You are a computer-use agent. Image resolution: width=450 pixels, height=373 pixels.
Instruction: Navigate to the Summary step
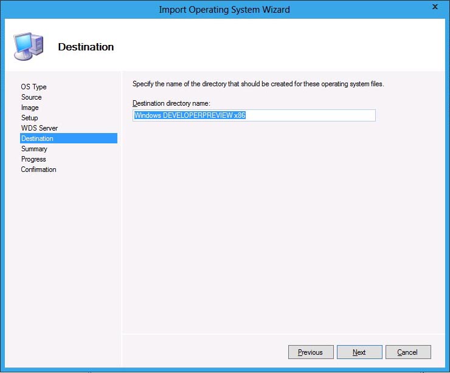pos(34,149)
